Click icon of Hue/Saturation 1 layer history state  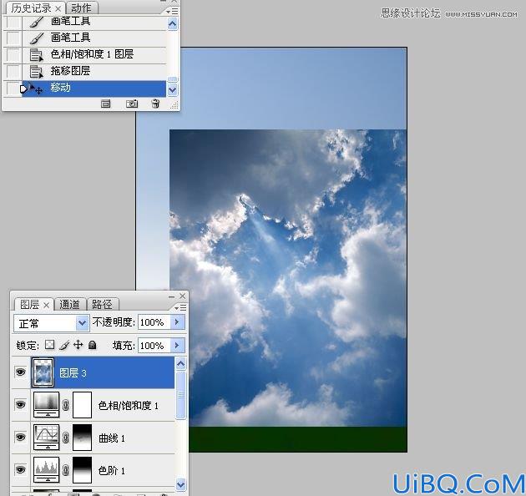[36, 55]
